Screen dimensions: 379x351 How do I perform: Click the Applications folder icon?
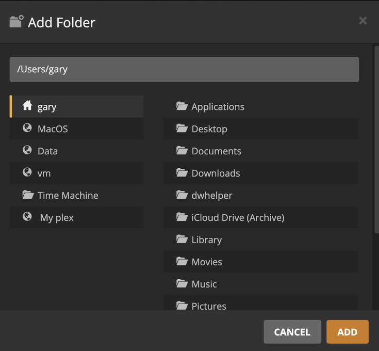click(x=182, y=106)
